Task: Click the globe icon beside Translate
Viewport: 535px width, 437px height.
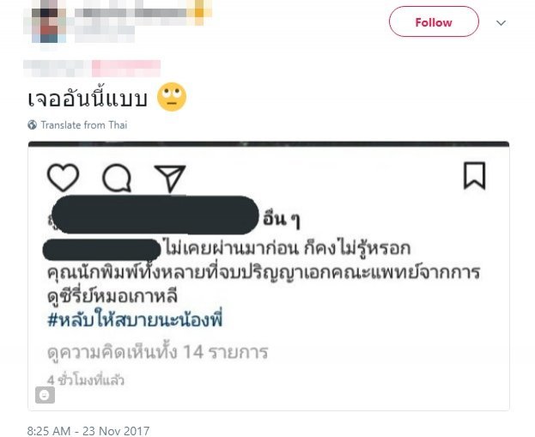Action: tap(33, 124)
